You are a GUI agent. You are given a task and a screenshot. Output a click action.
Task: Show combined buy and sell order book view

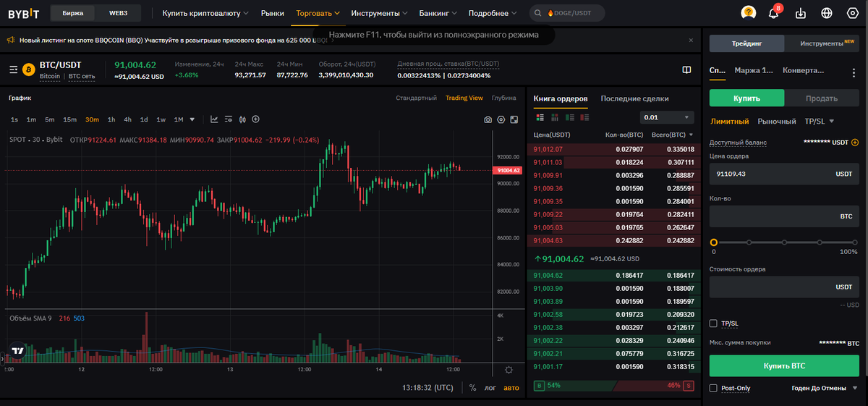[x=540, y=117]
